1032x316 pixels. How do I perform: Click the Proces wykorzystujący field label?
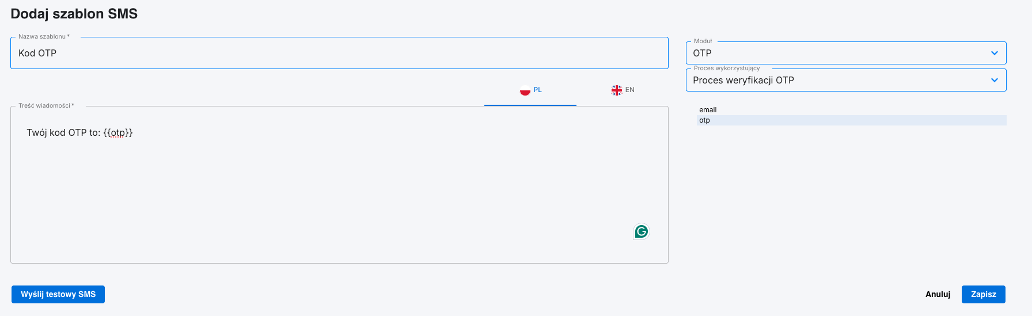726,68
